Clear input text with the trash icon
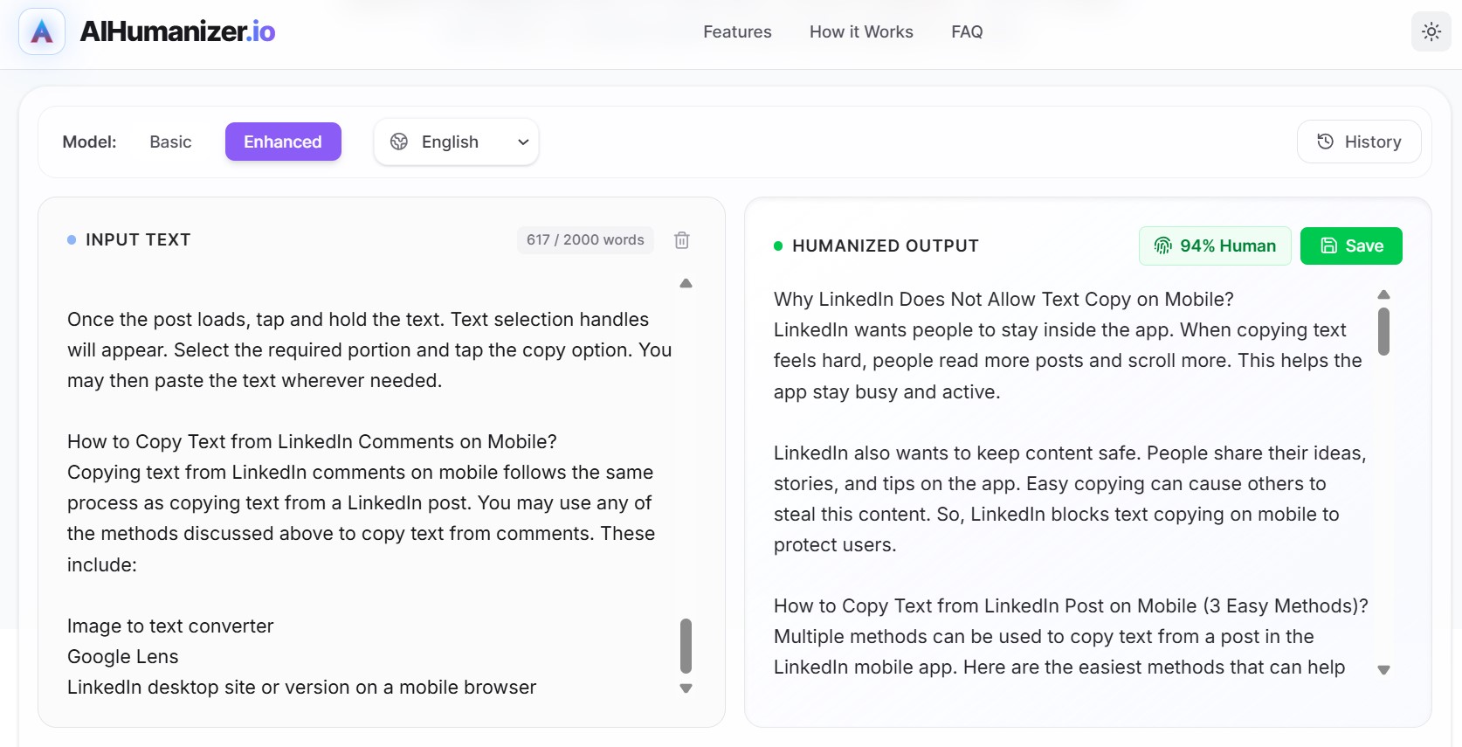 682,240
